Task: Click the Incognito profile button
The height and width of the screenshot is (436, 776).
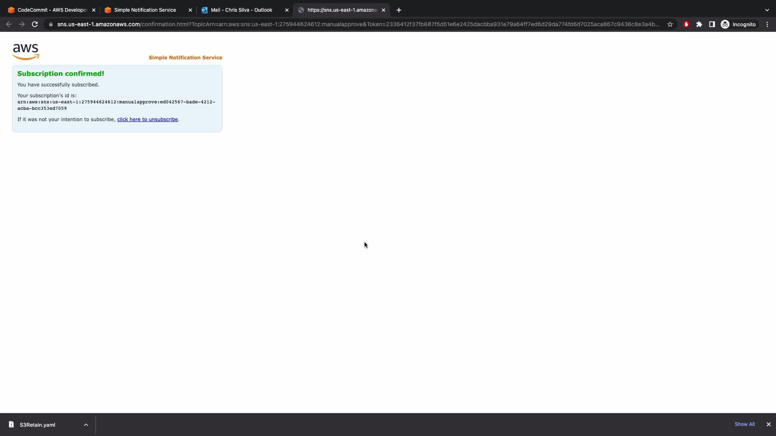Action: point(738,24)
